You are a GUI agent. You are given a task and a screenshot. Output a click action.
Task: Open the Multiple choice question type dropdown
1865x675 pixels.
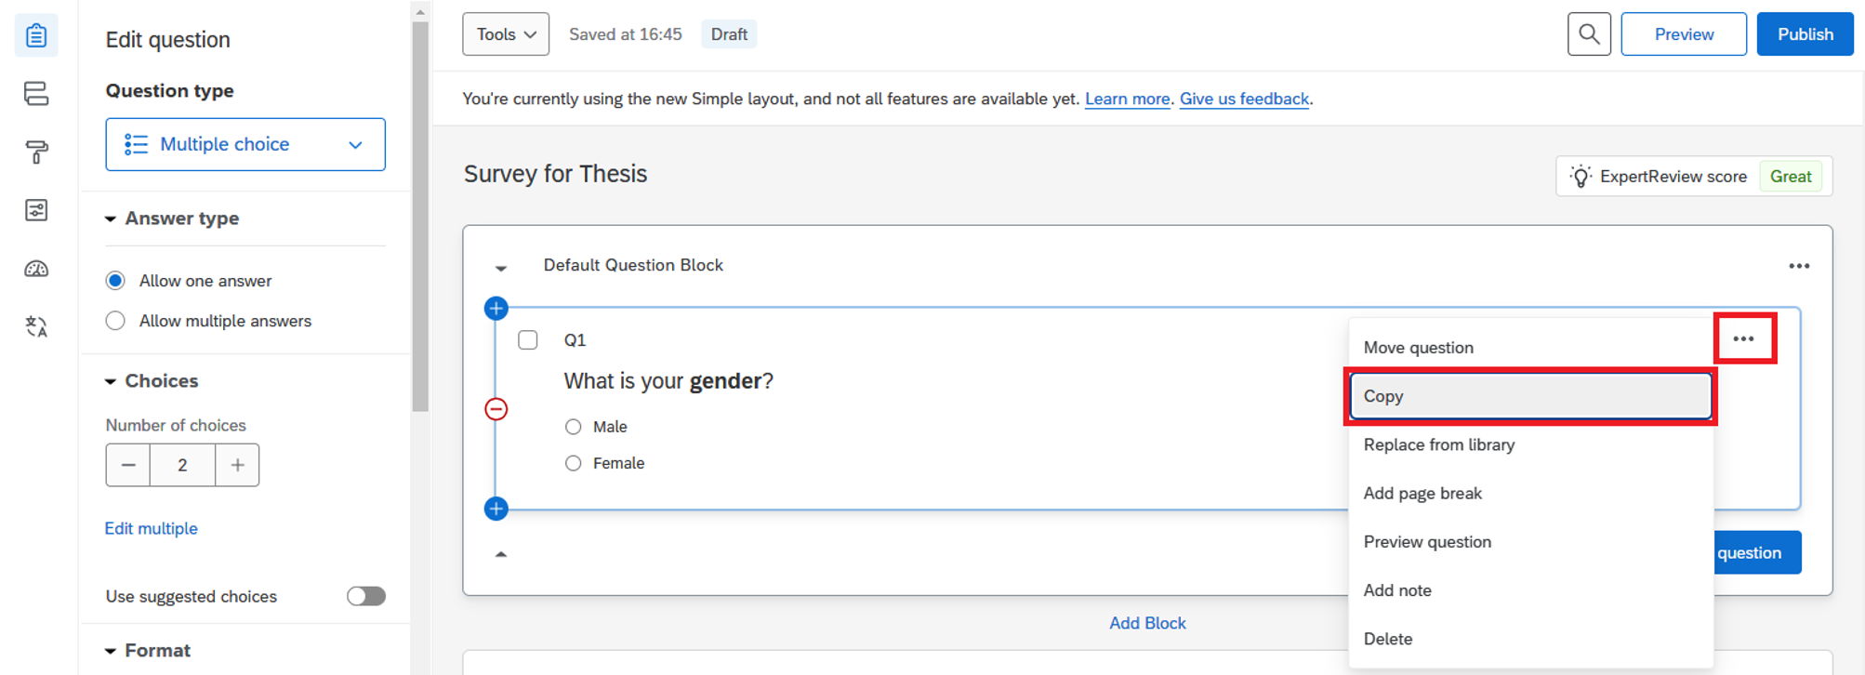point(245,144)
